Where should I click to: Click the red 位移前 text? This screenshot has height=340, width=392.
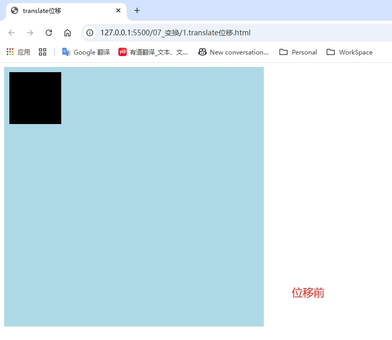click(308, 293)
